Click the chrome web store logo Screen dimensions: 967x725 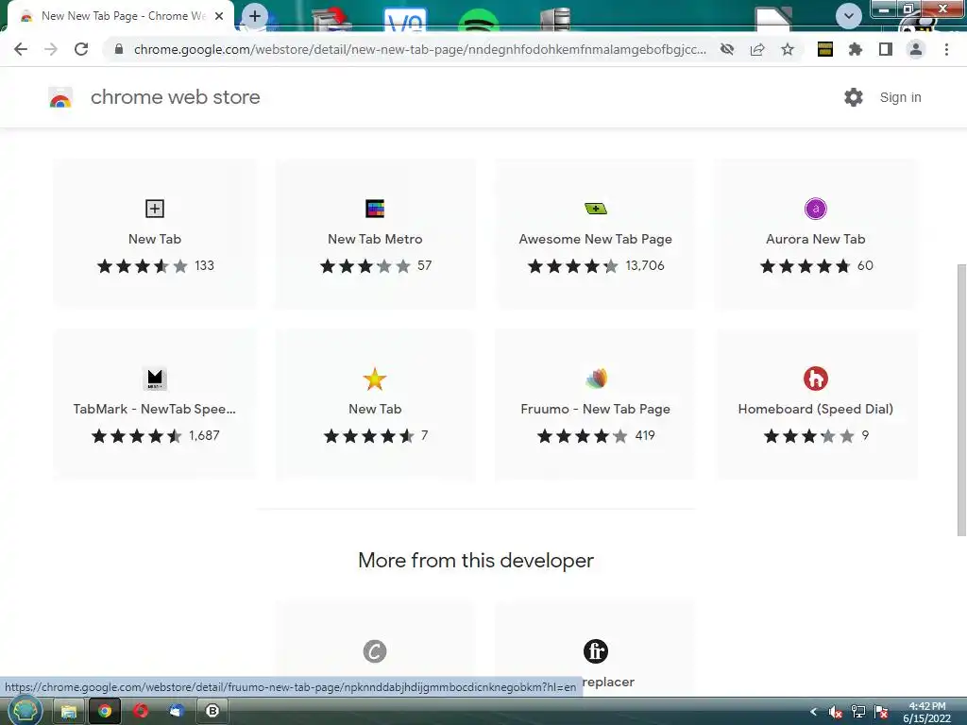[60, 97]
